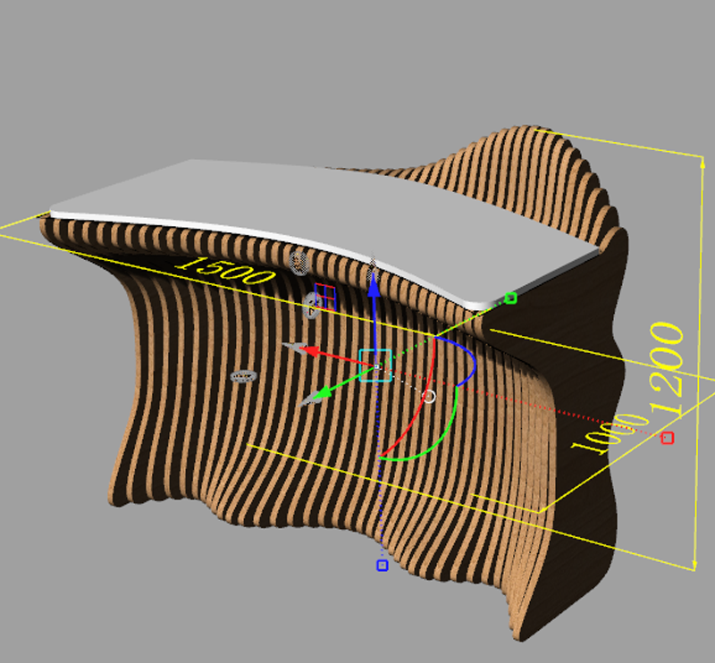The image size is (715, 663).
Task: Click the small white circle gizmo handle
Action: click(x=429, y=396)
